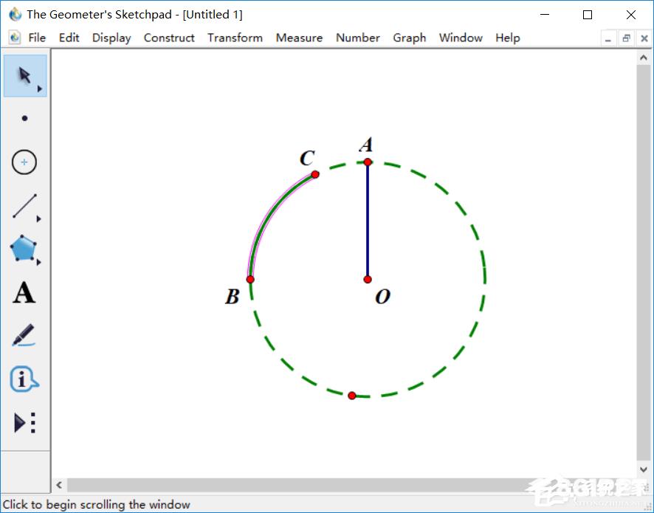Choose the Marker pen tool
Viewport: 654px width, 513px height.
(x=24, y=336)
